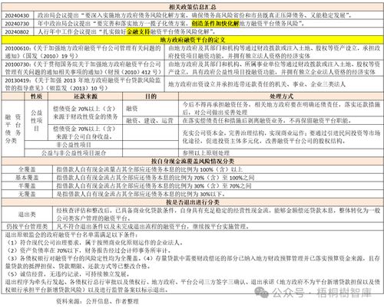Click the cell '融资、建设、运营'
The width and height of the screenshot is (384, 308).
(x=151, y=120)
